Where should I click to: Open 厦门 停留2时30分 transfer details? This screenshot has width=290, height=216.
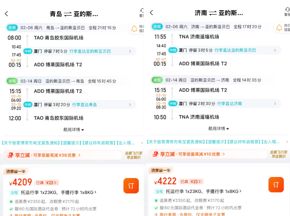(x=225, y=104)
